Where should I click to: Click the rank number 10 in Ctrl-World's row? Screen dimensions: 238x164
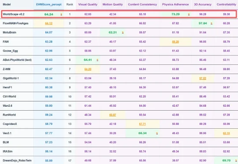[70, 97]
